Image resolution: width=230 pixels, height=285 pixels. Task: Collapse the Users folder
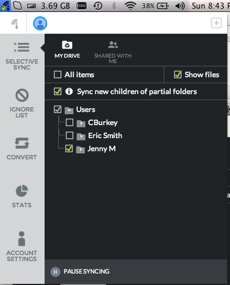(69, 110)
